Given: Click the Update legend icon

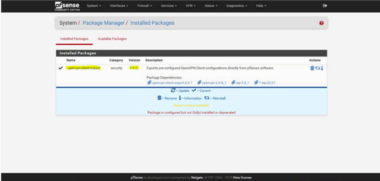Looking at the screenshot, I should point(173,90).
